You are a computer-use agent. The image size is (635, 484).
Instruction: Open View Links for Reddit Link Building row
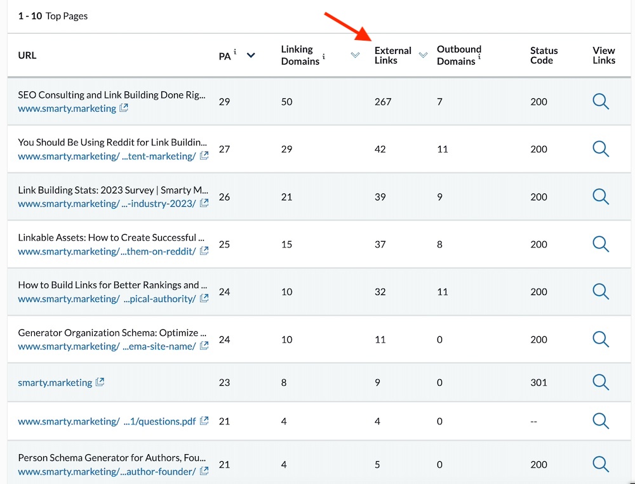600,149
